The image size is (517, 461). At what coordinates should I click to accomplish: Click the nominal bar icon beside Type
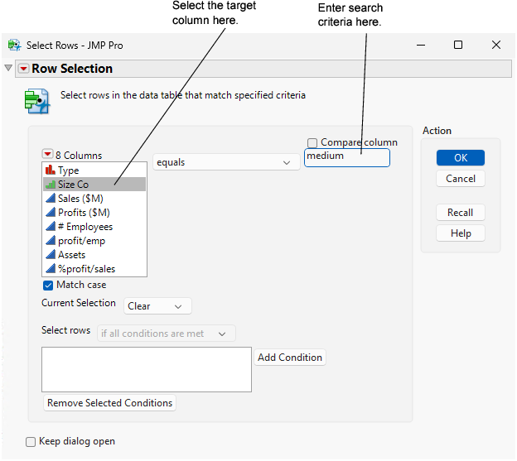[50, 170]
